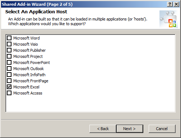Select the 'Microsoft Word' list label
This screenshot has width=181, height=138.
click(x=27, y=38)
